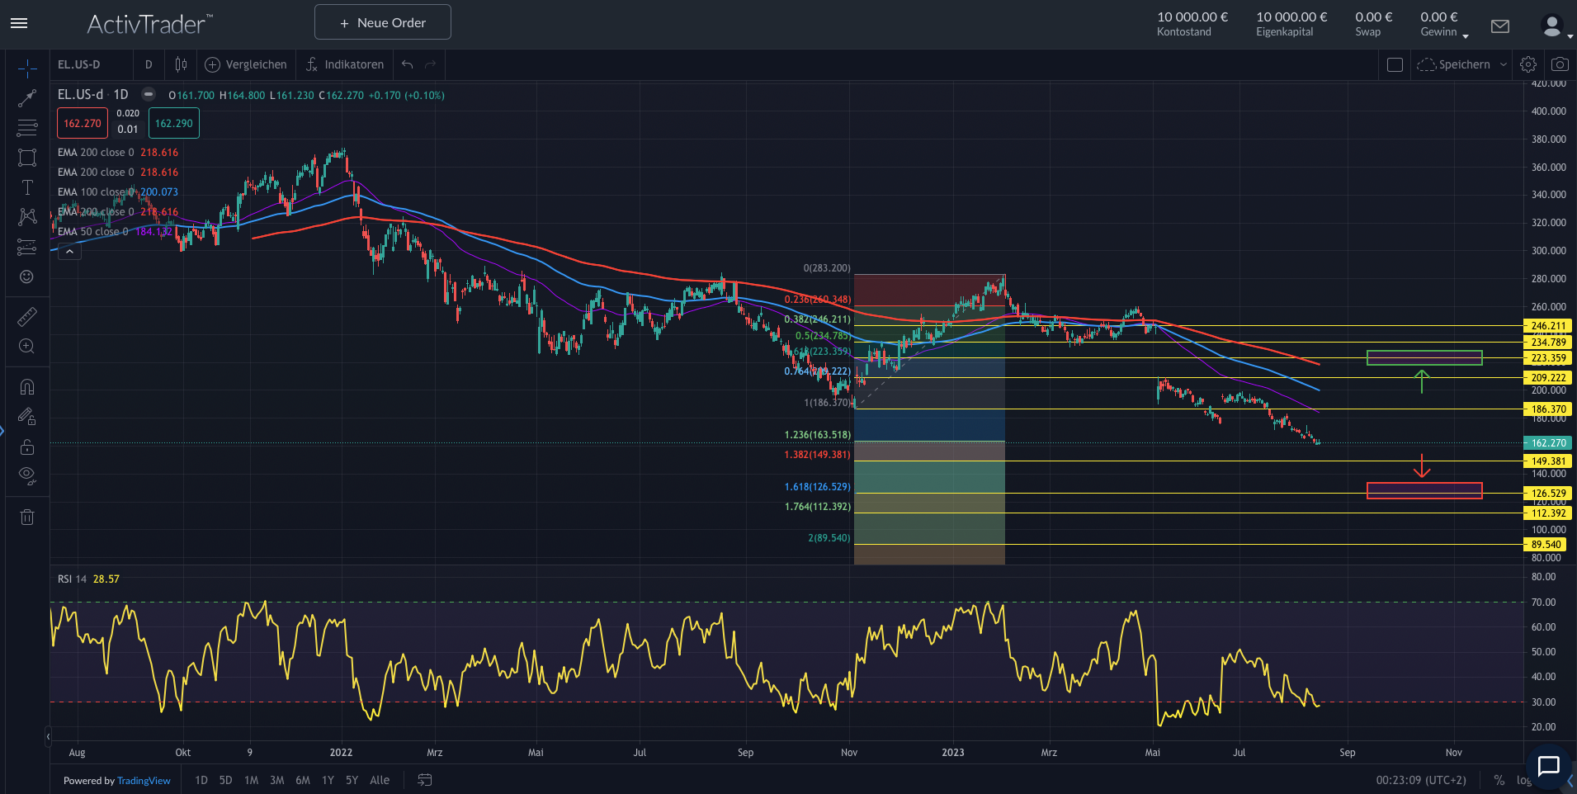Choose the text annotation tool

click(27, 187)
